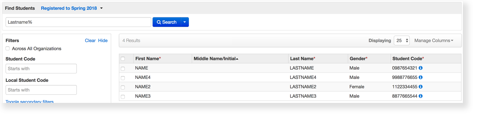481x121 pixels.
Task: Open info icon for student code 0987654321
Action: pyautogui.click(x=420, y=68)
